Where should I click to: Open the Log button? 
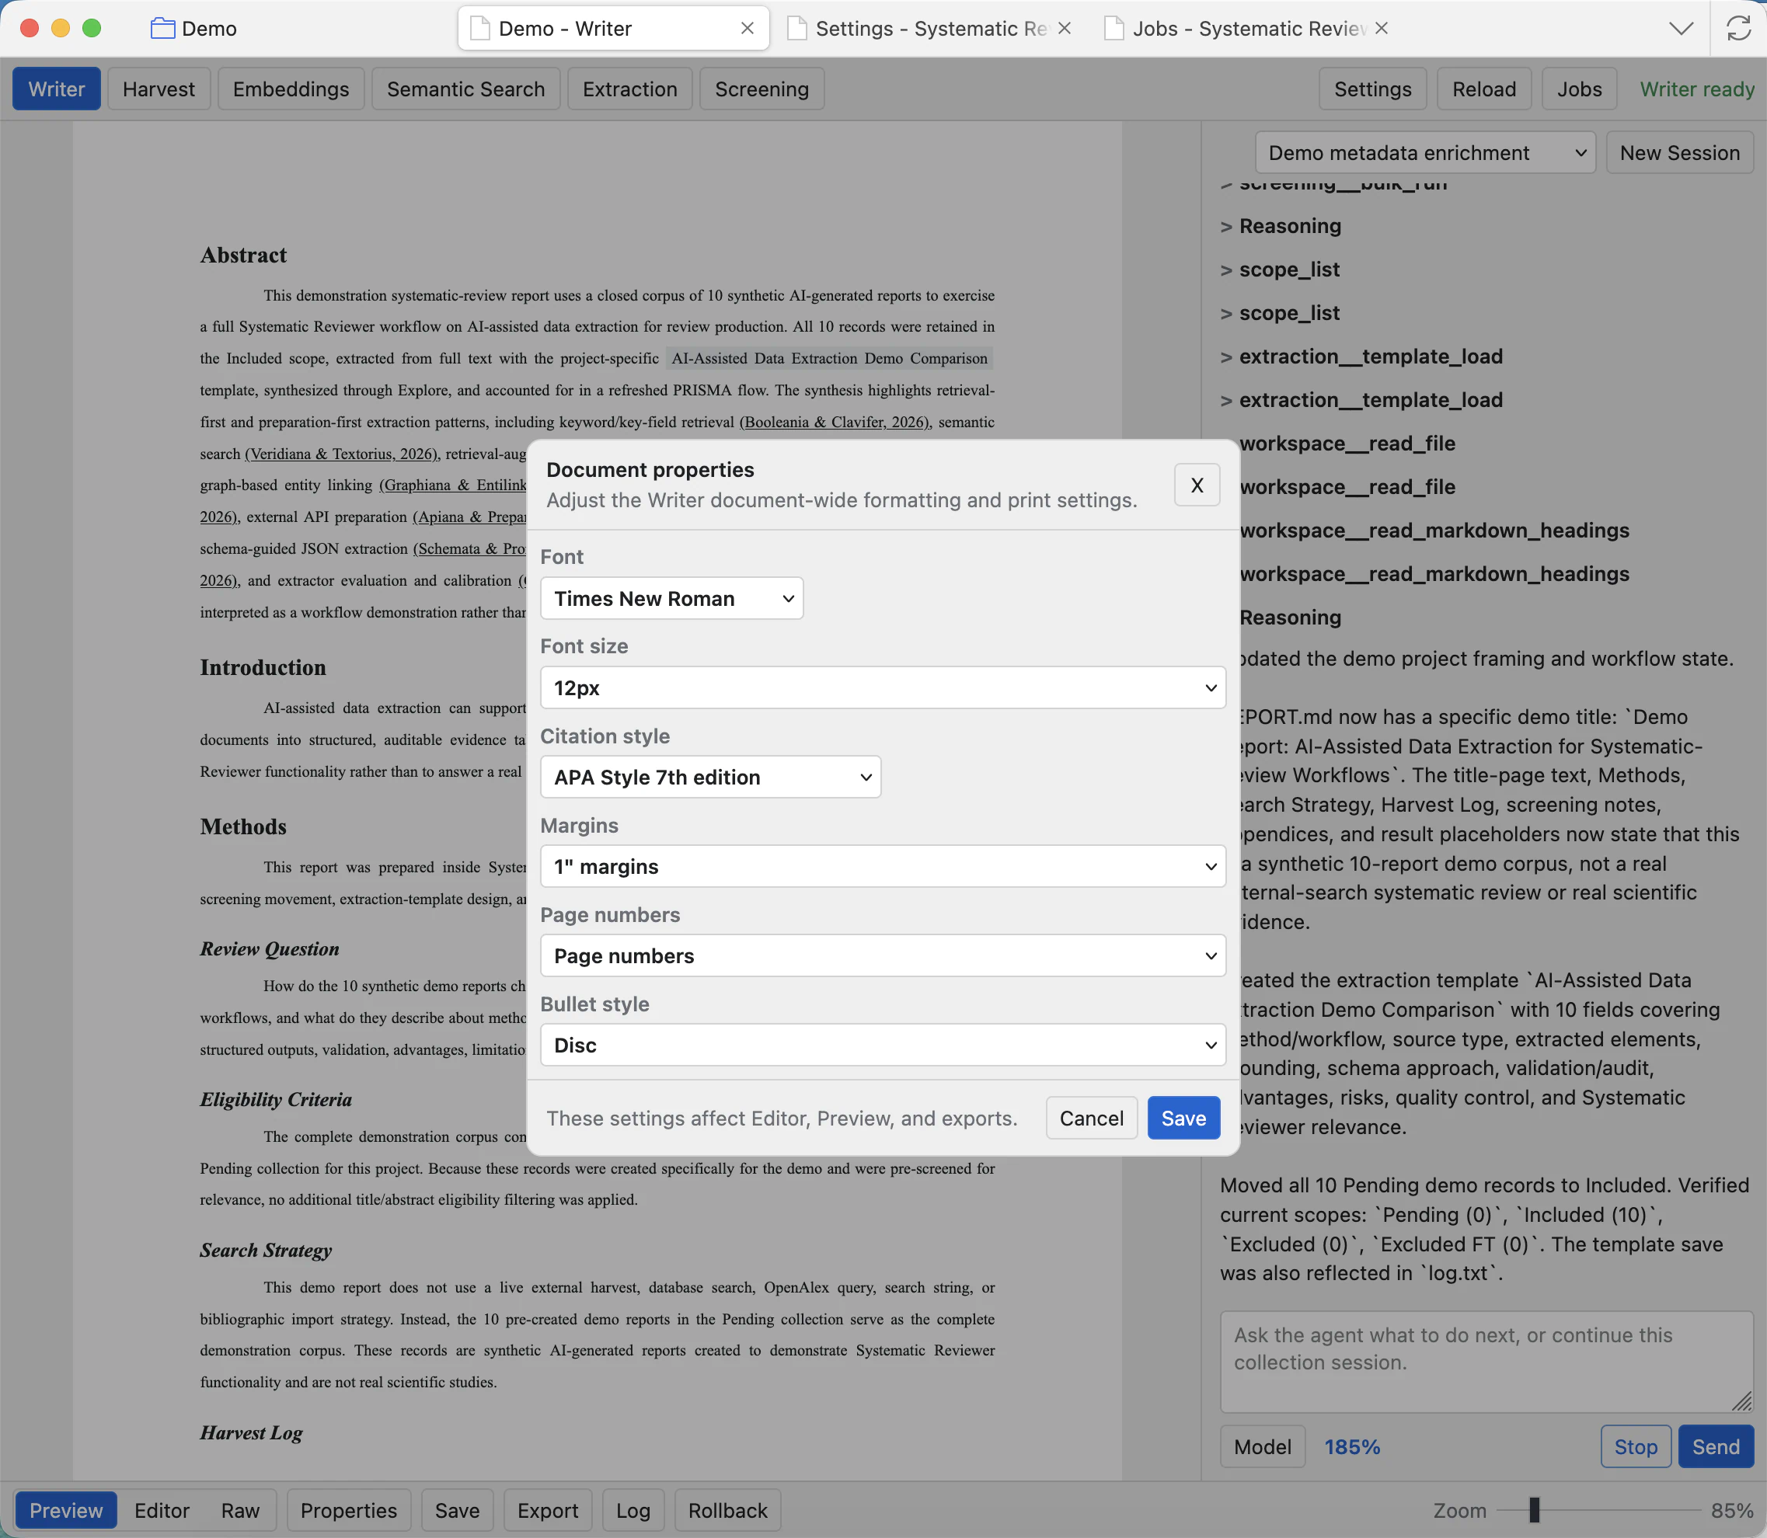[633, 1511]
